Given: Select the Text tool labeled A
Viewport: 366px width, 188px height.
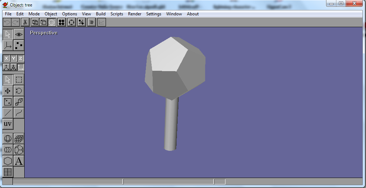Looking at the screenshot, I should [x=19, y=161].
